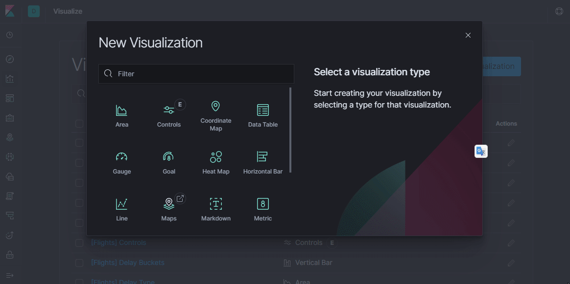Select the Data Table visualization
The width and height of the screenshot is (570, 284).
pos(263,116)
